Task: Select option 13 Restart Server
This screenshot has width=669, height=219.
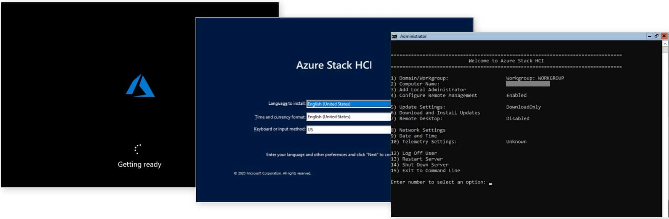Action: tap(417, 159)
